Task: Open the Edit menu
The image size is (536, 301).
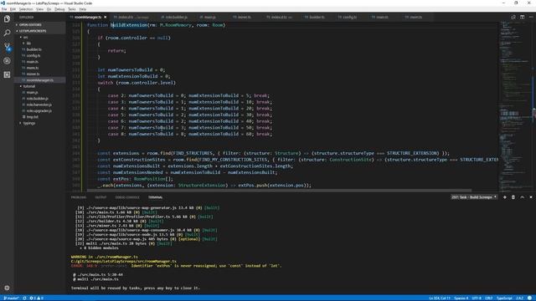Action: [x=13, y=9]
